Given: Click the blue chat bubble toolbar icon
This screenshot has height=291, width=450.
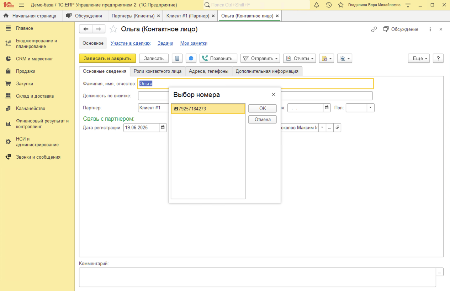Looking at the screenshot, I should click(x=191, y=59).
